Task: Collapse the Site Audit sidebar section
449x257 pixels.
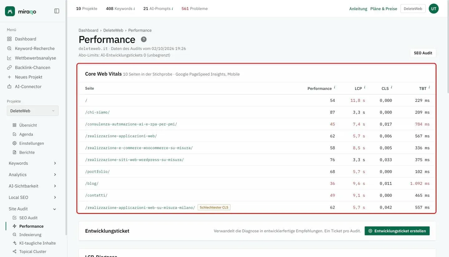Action: [33, 209]
